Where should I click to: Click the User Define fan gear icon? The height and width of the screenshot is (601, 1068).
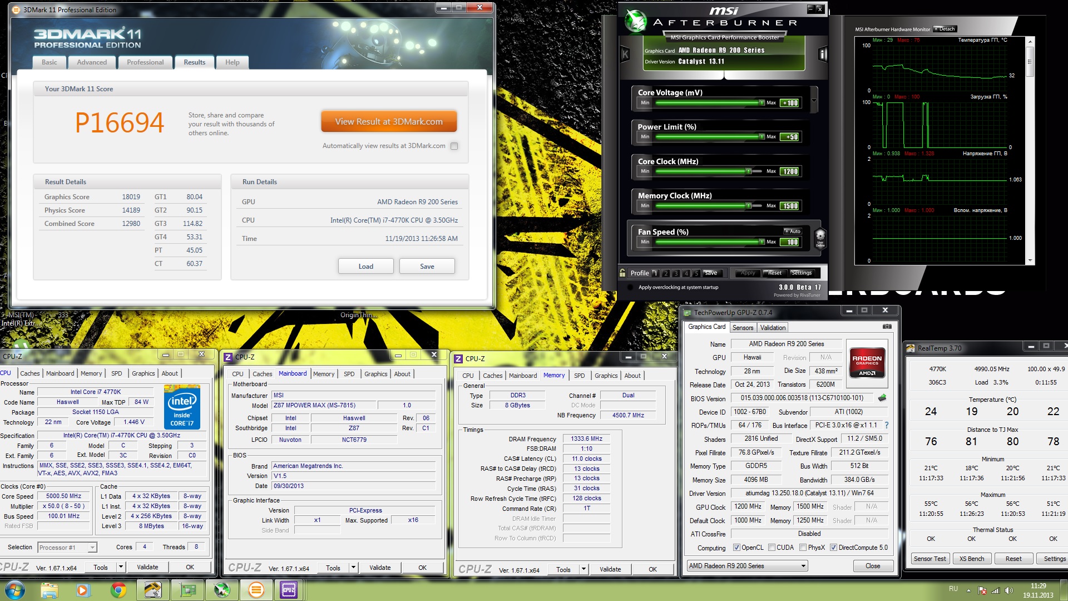pyautogui.click(x=820, y=238)
